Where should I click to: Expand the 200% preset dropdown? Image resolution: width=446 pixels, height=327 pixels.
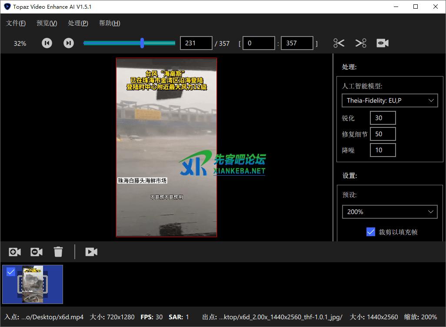click(x=389, y=212)
